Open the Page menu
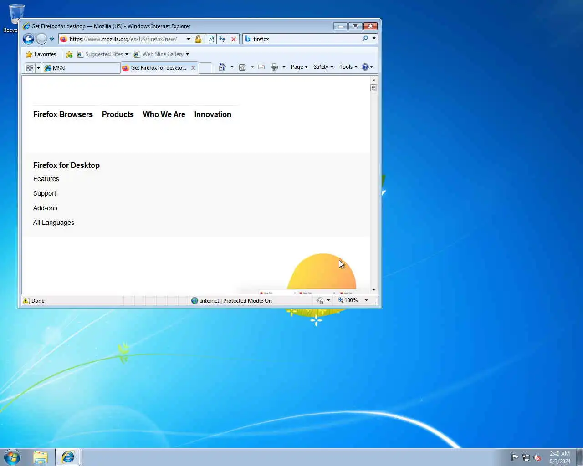The width and height of the screenshot is (583, 466). (299, 67)
